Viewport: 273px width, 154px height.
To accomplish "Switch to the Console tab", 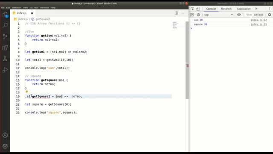I will (211, 9).
